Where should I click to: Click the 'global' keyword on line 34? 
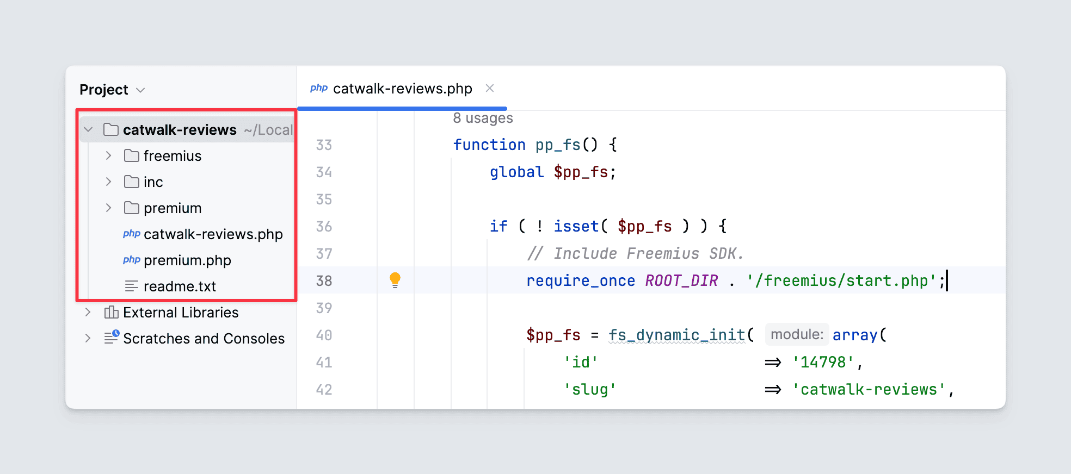[x=516, y=172]
